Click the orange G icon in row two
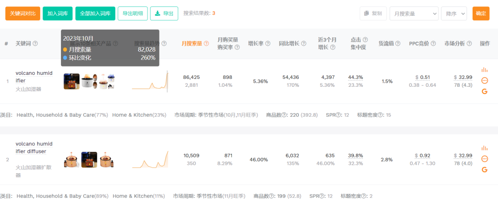 point(484,169)
